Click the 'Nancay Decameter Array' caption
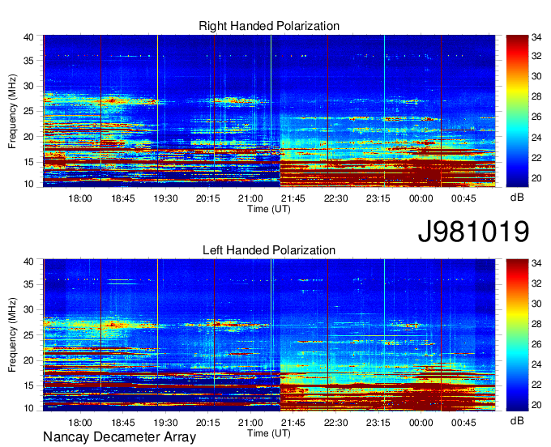 click(119, 436)
